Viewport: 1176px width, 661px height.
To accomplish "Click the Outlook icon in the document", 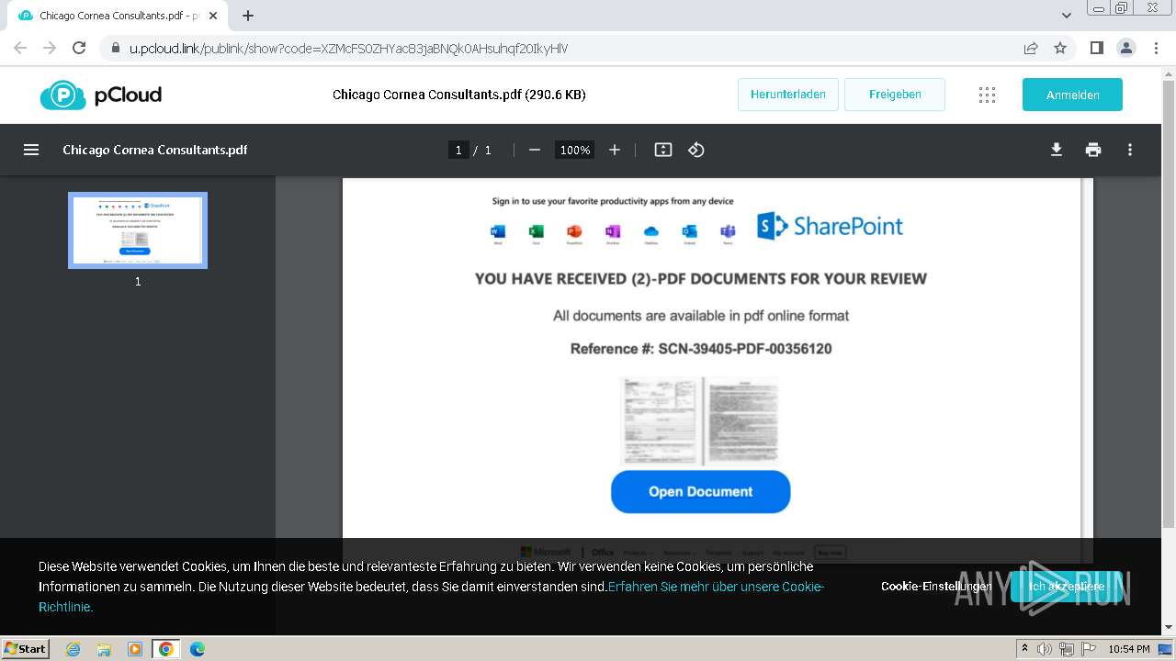I will tap(689, 231).
